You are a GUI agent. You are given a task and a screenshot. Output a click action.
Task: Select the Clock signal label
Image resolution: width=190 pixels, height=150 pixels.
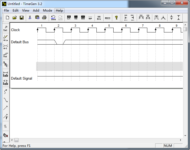(15, 30)
